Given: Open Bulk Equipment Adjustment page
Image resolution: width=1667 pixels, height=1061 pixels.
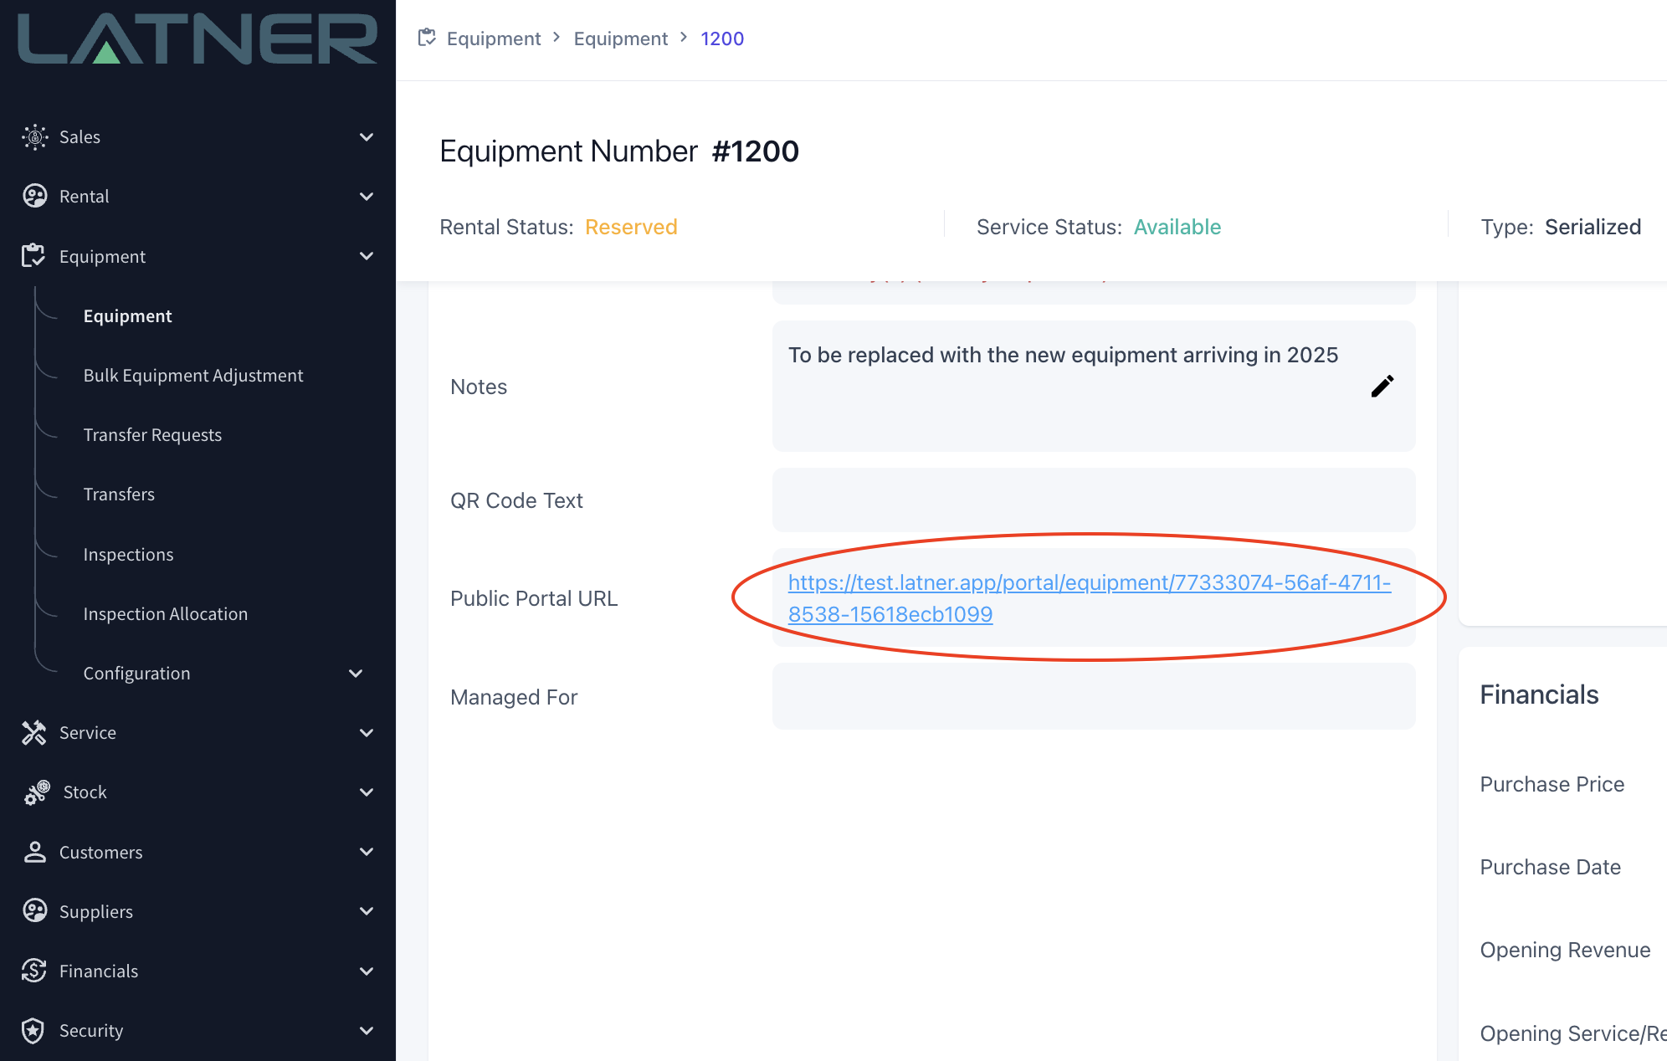Looking at the screenshot, I should [x=193, y=376].
